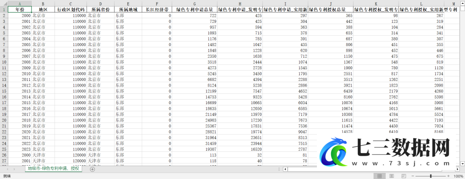This screenshot has width=465, height=179.
Task: Click the zoom out minus button
Action: [x=414, y=176]
